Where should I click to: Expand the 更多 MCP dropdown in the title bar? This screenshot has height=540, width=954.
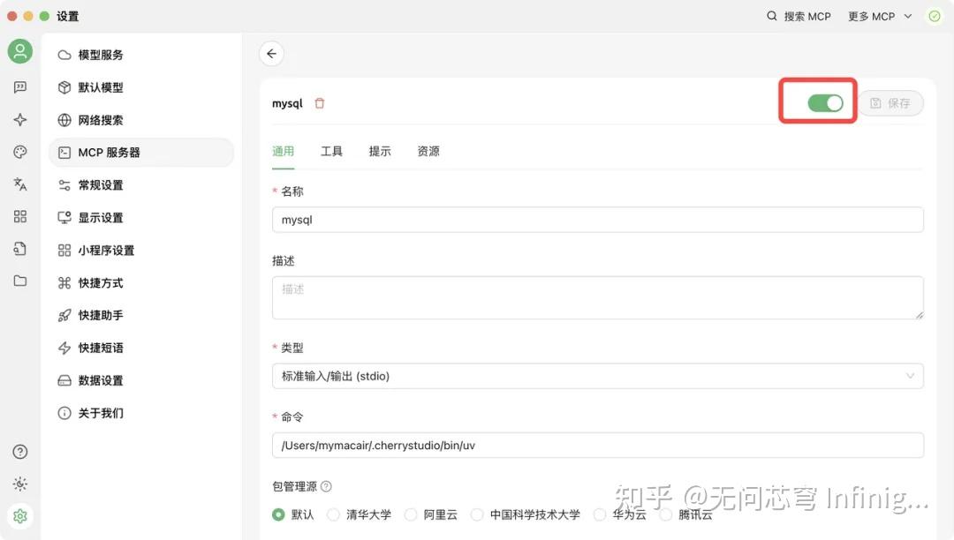[879, 16]
